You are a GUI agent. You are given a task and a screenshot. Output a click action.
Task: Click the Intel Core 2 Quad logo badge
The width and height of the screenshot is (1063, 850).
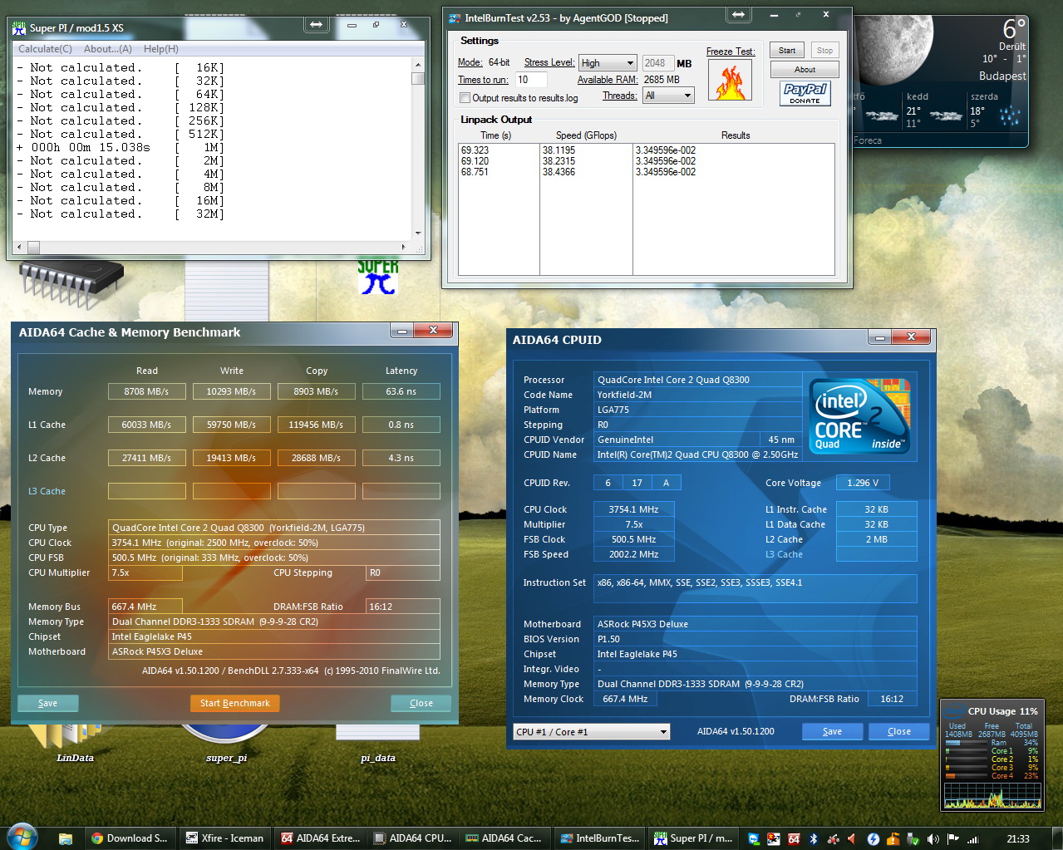(859, 415)
